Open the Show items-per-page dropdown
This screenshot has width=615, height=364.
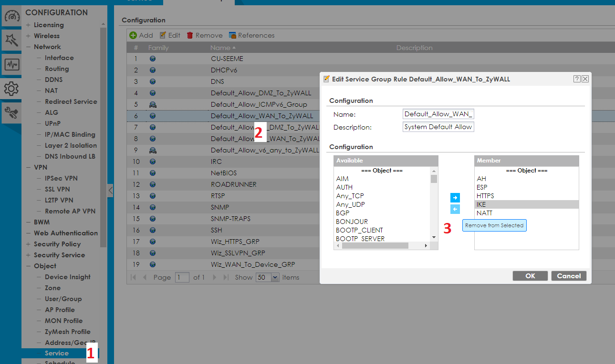click(274, 277)
